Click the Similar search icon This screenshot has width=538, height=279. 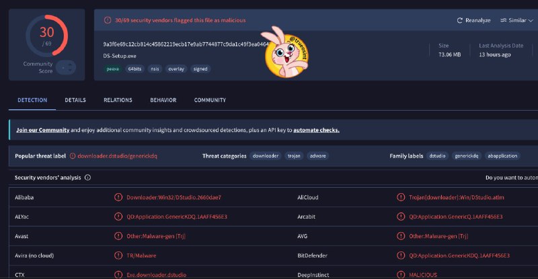click(x=503, y=20)
